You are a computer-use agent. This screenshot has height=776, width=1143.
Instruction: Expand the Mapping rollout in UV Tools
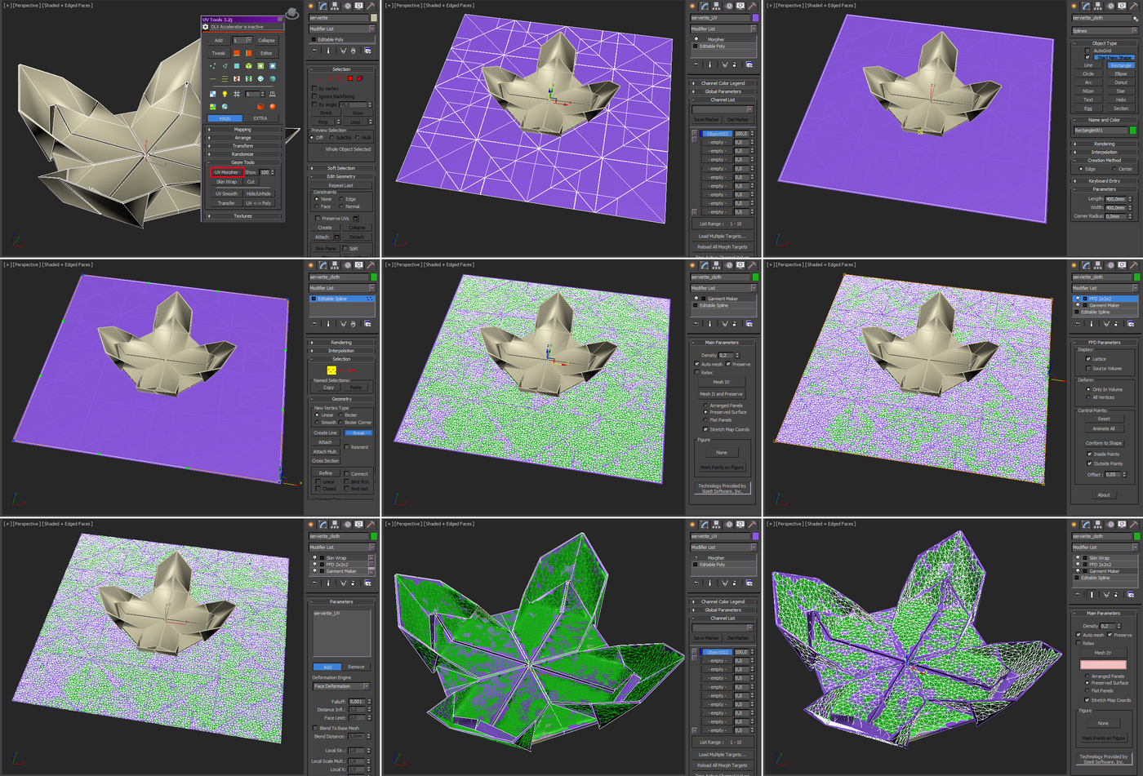242,129
